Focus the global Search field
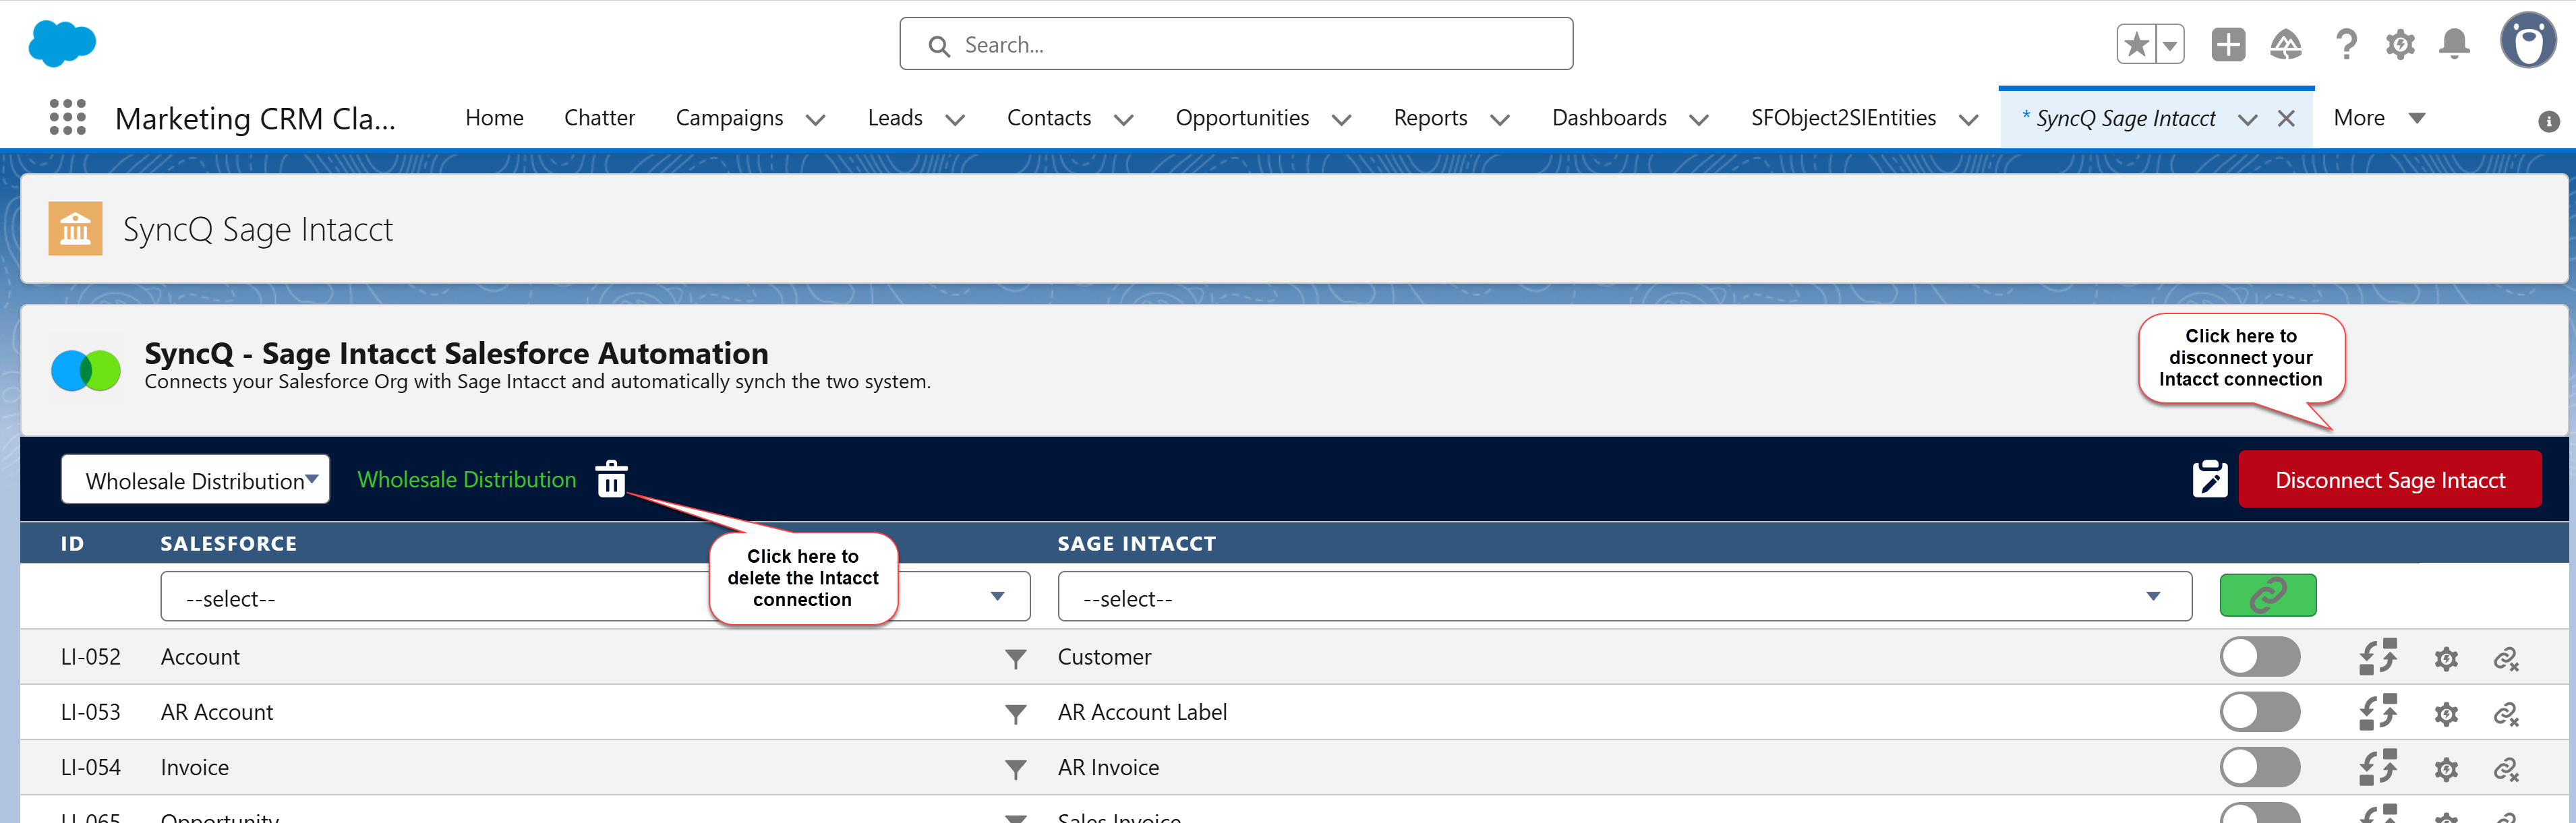The image size is (2576, 823). point(1236,44)
